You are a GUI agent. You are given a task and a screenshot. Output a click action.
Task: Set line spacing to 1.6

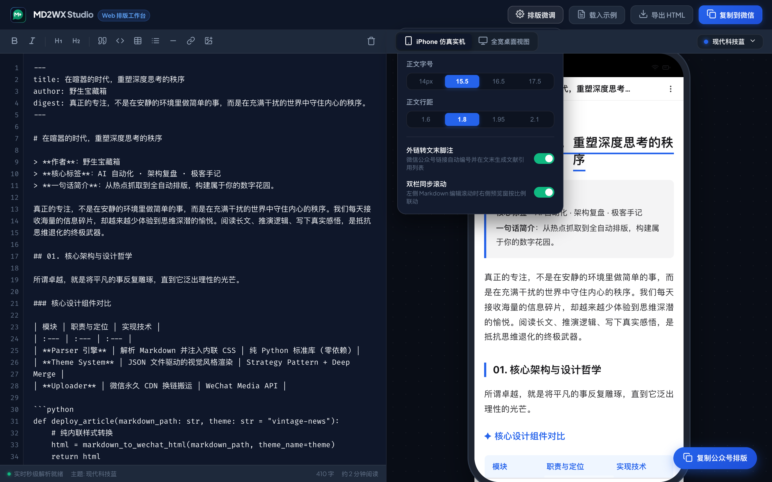point(426,119)
